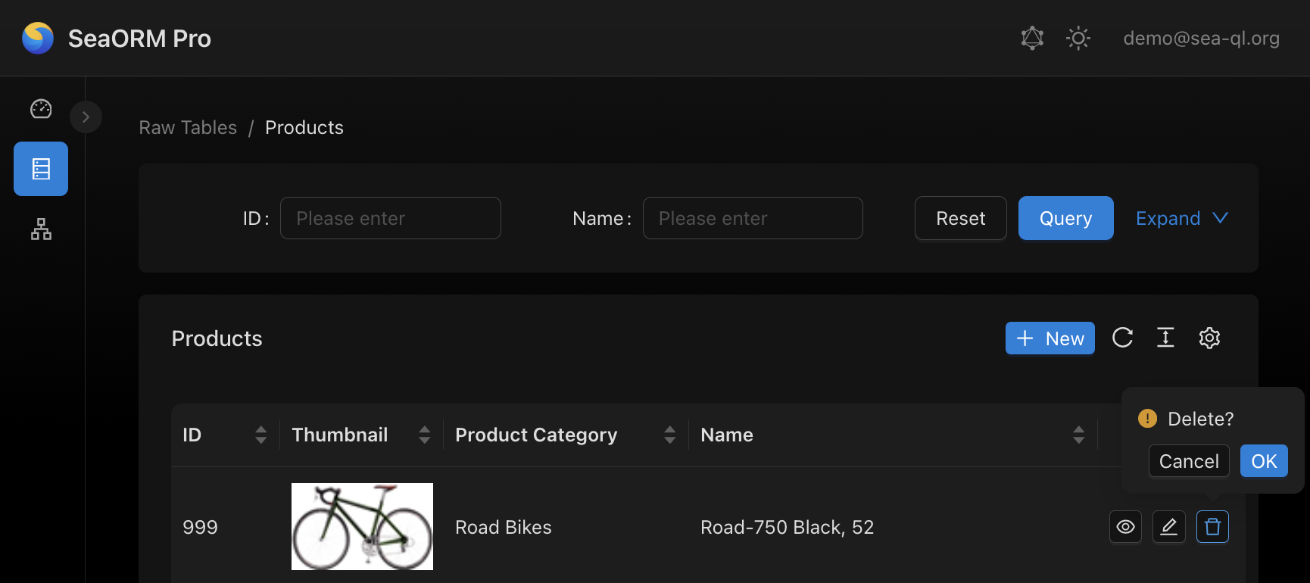Expand the additional search filters

(x=1181, y=218)
